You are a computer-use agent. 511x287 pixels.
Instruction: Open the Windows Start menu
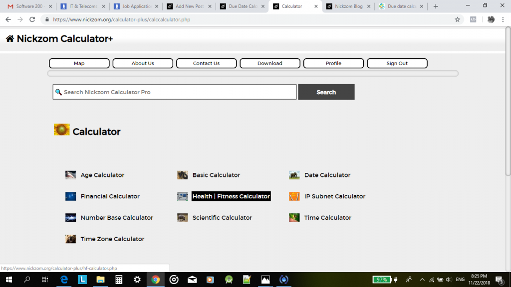(9, 280)
